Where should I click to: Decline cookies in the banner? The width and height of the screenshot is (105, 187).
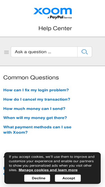click(37, 178)
